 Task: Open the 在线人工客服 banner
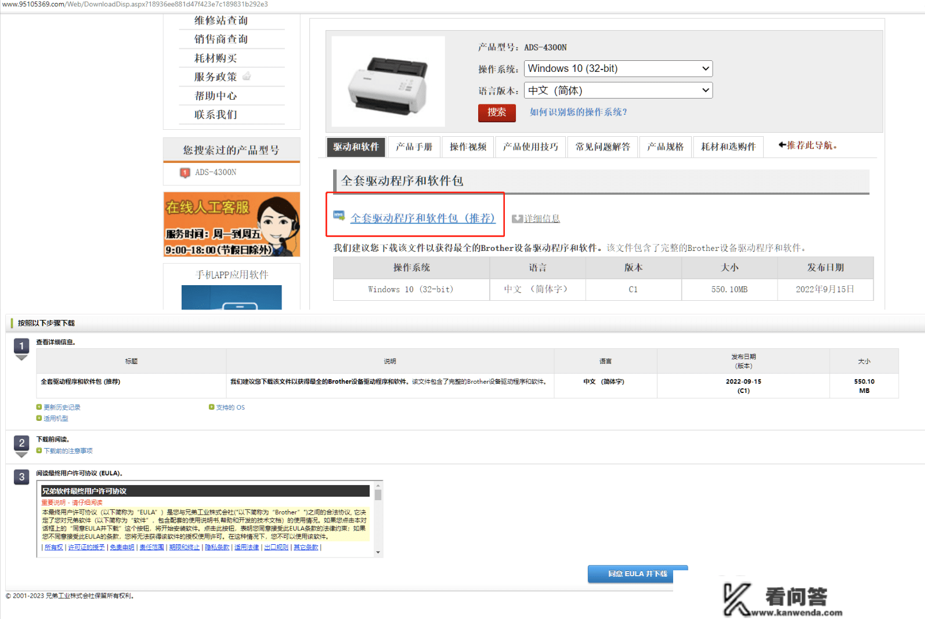coord(232,224)
